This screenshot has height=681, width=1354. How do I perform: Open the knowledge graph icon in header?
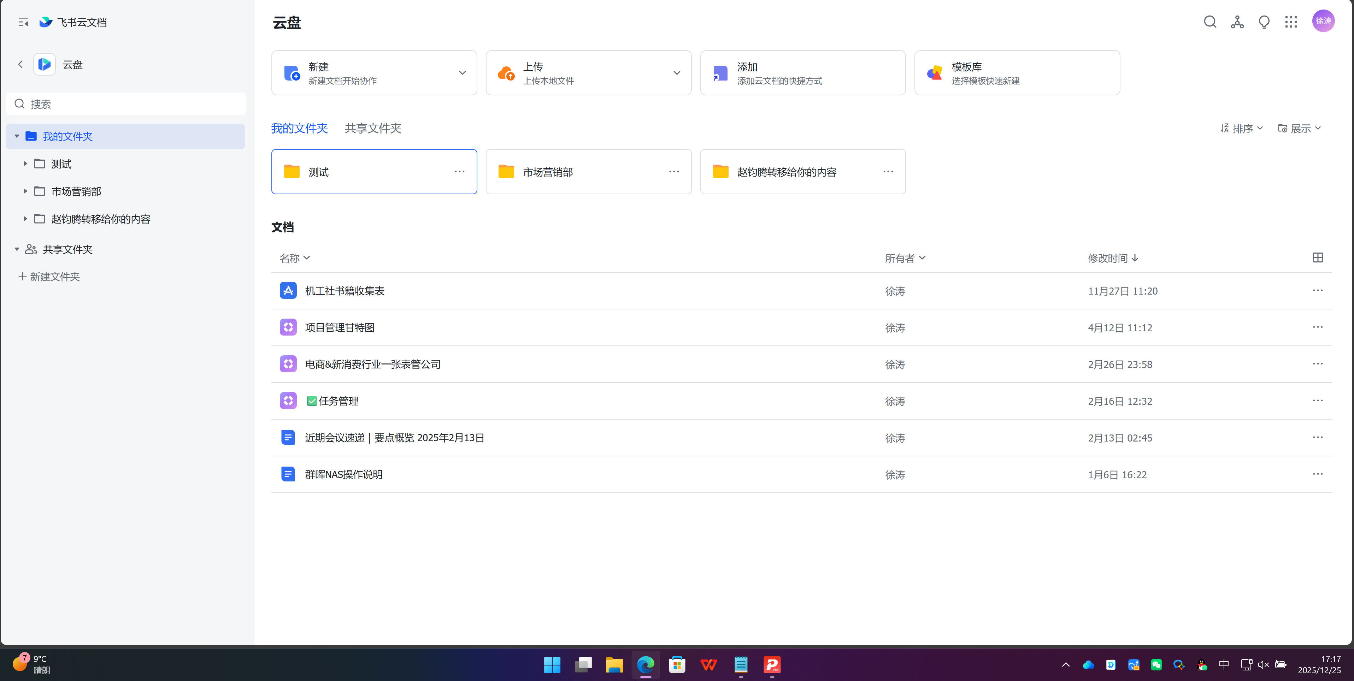coord(1237,22)
